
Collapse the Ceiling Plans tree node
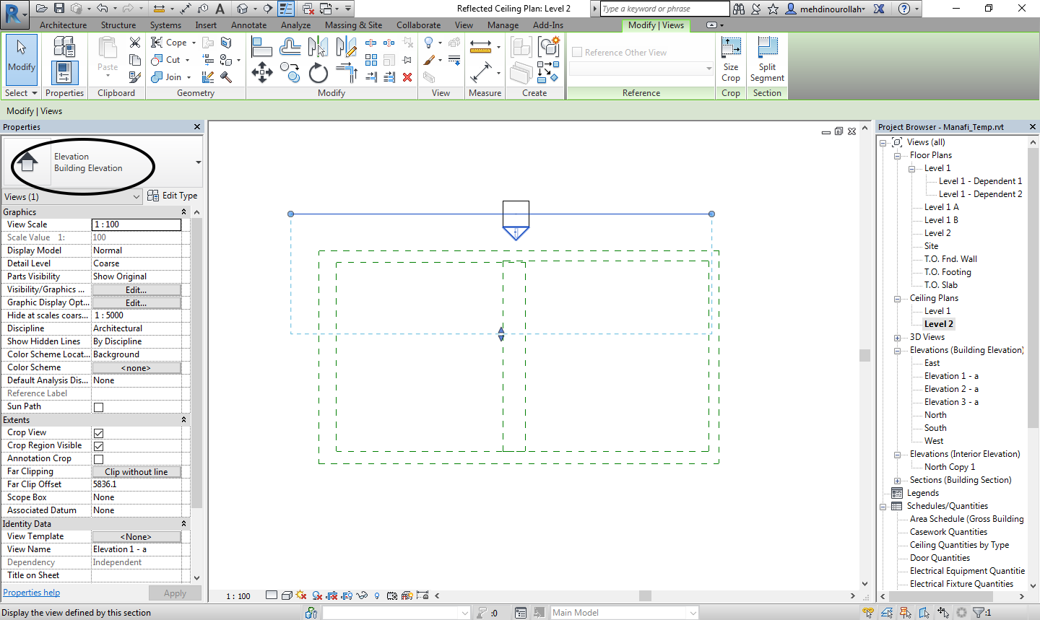pos(897,299)
